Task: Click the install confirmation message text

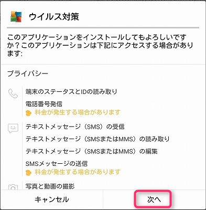Action: [100, 46]
